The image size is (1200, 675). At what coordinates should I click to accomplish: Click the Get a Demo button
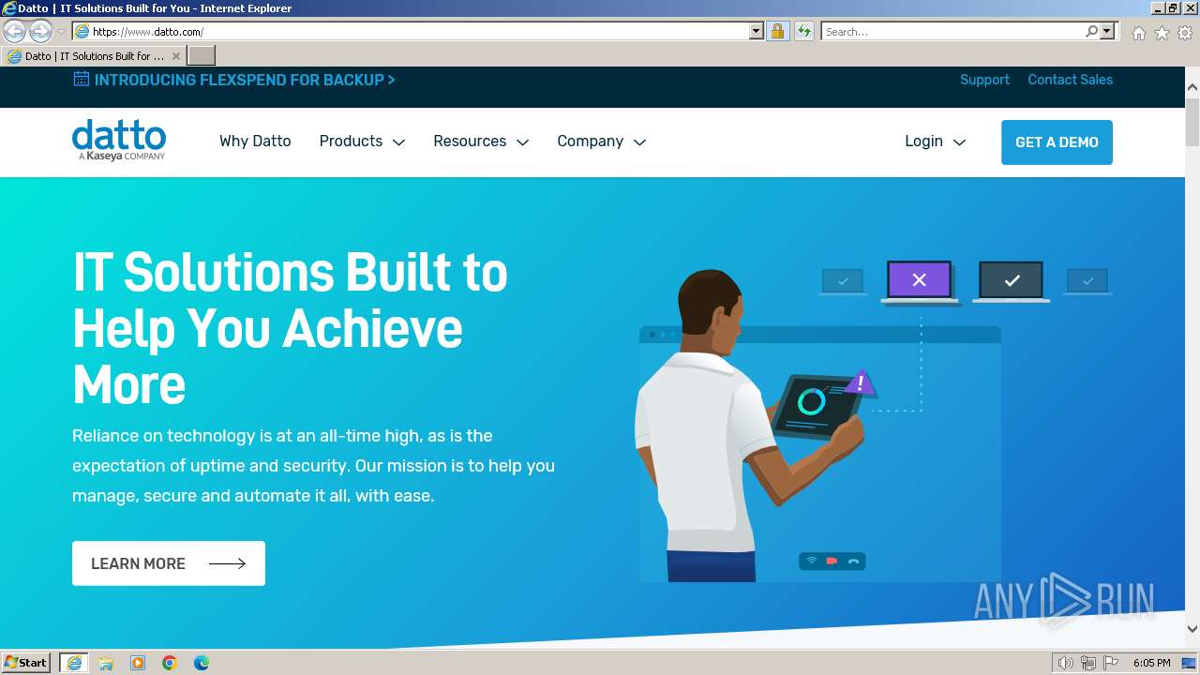(x=1057, y=142)
